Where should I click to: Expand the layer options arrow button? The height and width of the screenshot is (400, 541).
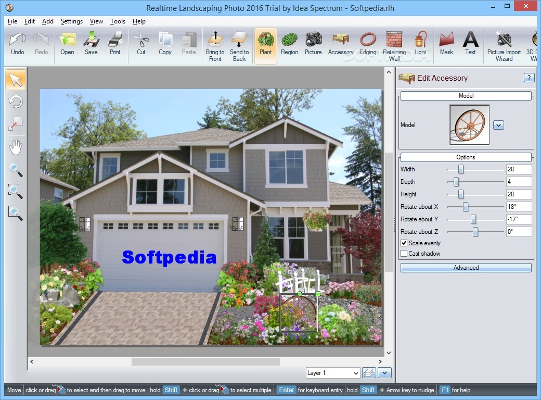pos(384,373)
